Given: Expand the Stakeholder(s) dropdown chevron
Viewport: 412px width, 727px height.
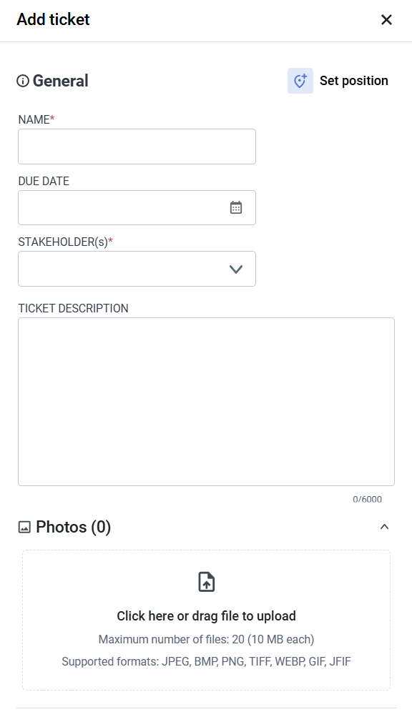Looking at the screenshot, I should [236, 269].
